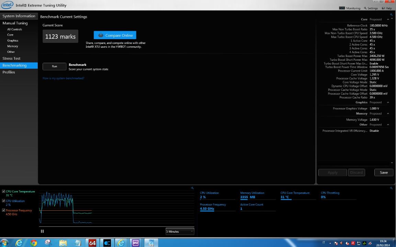Go to Stress Test

[11, 58]
